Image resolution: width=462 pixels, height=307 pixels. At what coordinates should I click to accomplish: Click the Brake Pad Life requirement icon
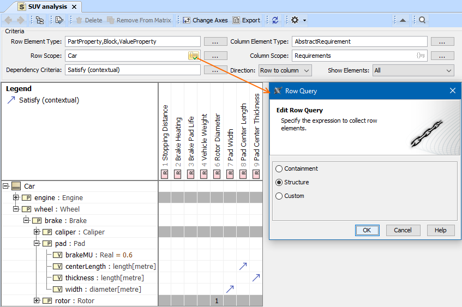click(x=190, y=174)
